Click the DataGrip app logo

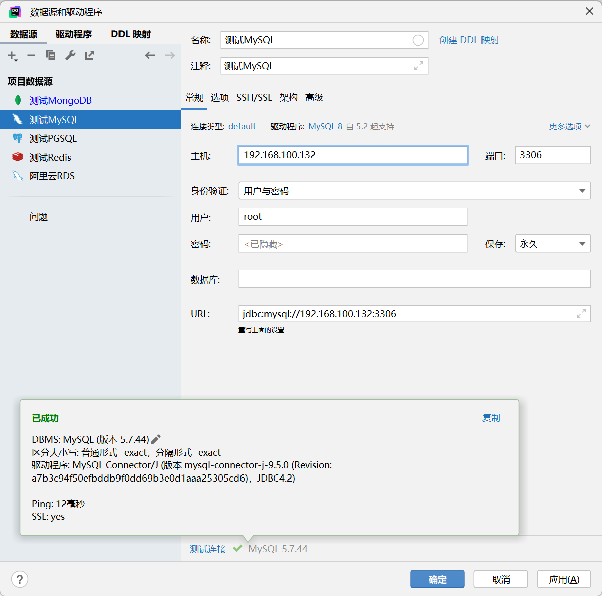coord(15,12)
